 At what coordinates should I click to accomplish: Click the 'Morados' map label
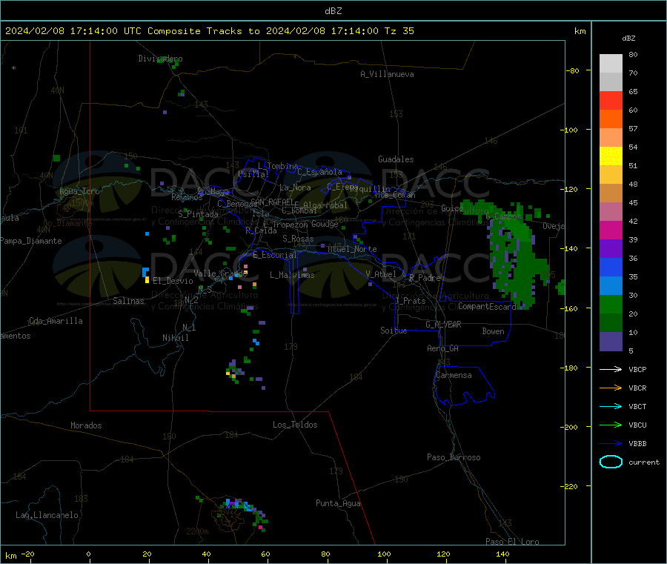point(86,425)
